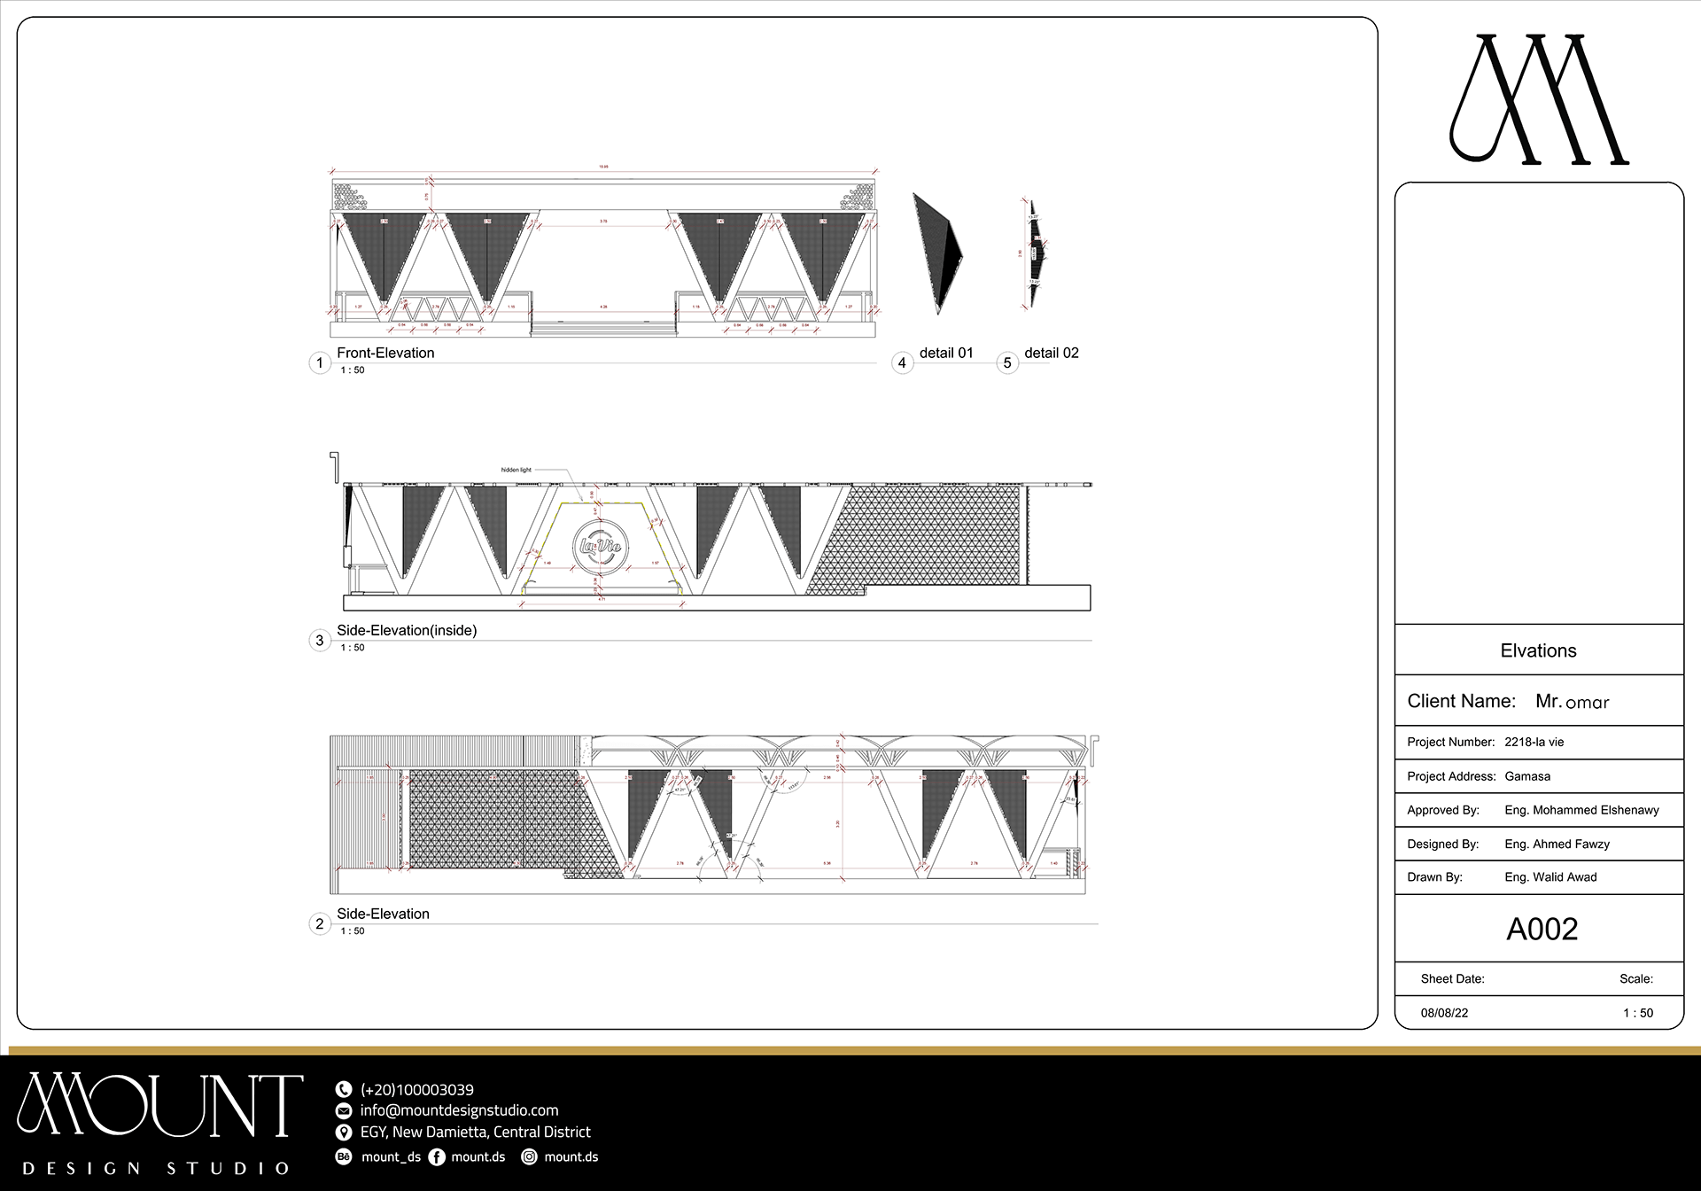The height and width of the screenshot is (1191, 1701).
Task: Click the Client Name label
Action: pyautogui.click(x=1462, y=701)
